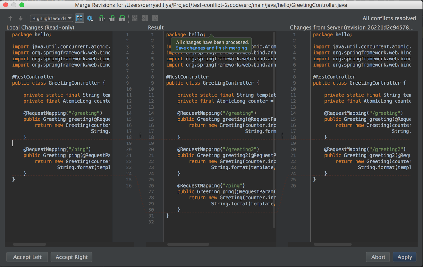Image resolution: width=423 pixels, height=267 pixels.
Task: Click the Changes from Server revision header
Action: (352, 27)
